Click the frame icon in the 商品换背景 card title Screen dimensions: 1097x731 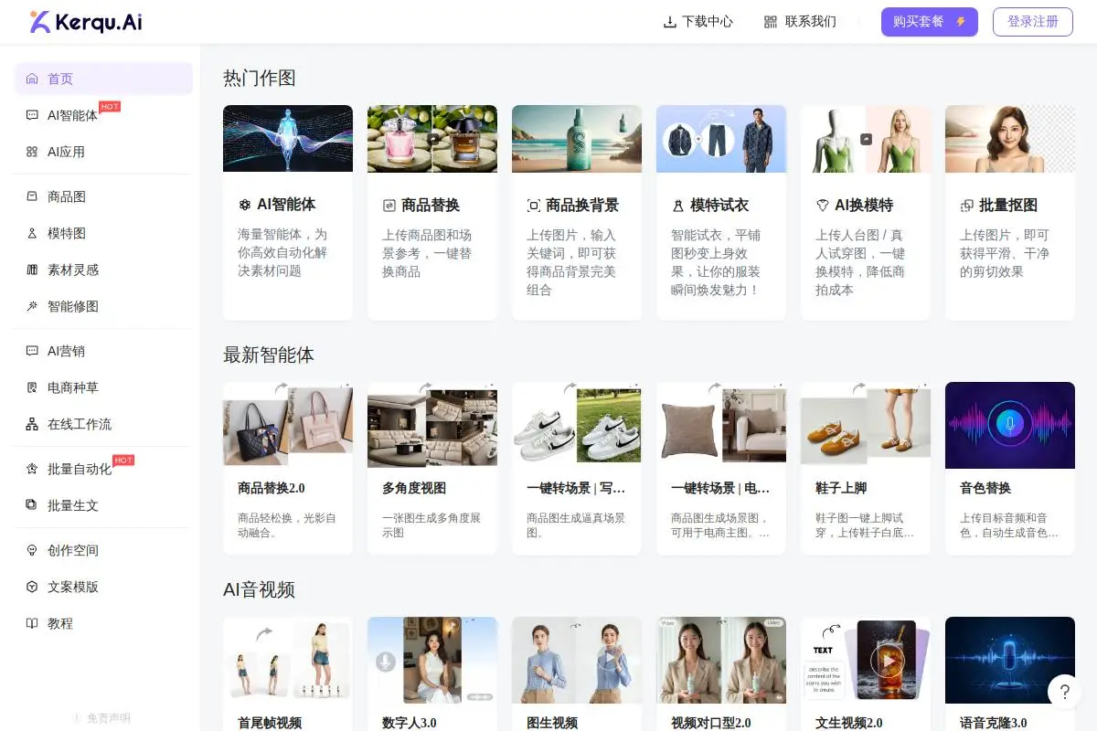click(x=534, y=206)
